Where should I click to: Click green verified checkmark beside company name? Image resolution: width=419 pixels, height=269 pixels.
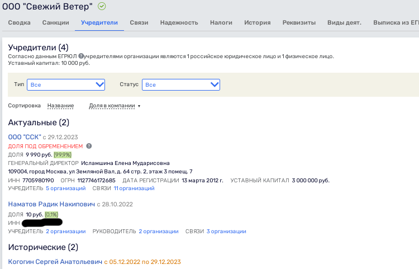tap(102, 6)
